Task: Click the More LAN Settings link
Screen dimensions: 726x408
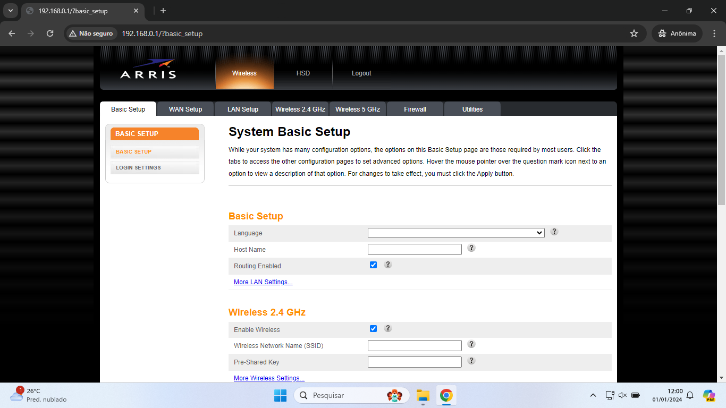Action: [263, 282]
